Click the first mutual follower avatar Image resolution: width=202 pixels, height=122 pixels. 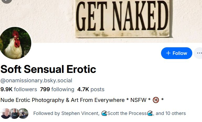[6, 113]
